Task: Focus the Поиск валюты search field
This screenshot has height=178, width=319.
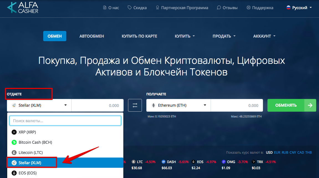Action: (x=65, y=121)
